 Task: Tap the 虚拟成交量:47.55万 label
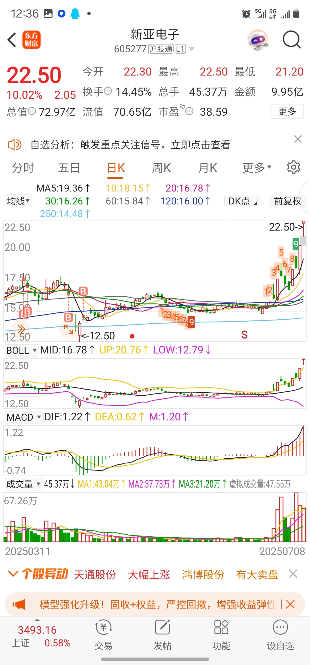pos(259,484)
